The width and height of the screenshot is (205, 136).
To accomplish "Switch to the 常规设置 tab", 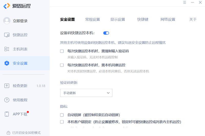I will [93, 19].
